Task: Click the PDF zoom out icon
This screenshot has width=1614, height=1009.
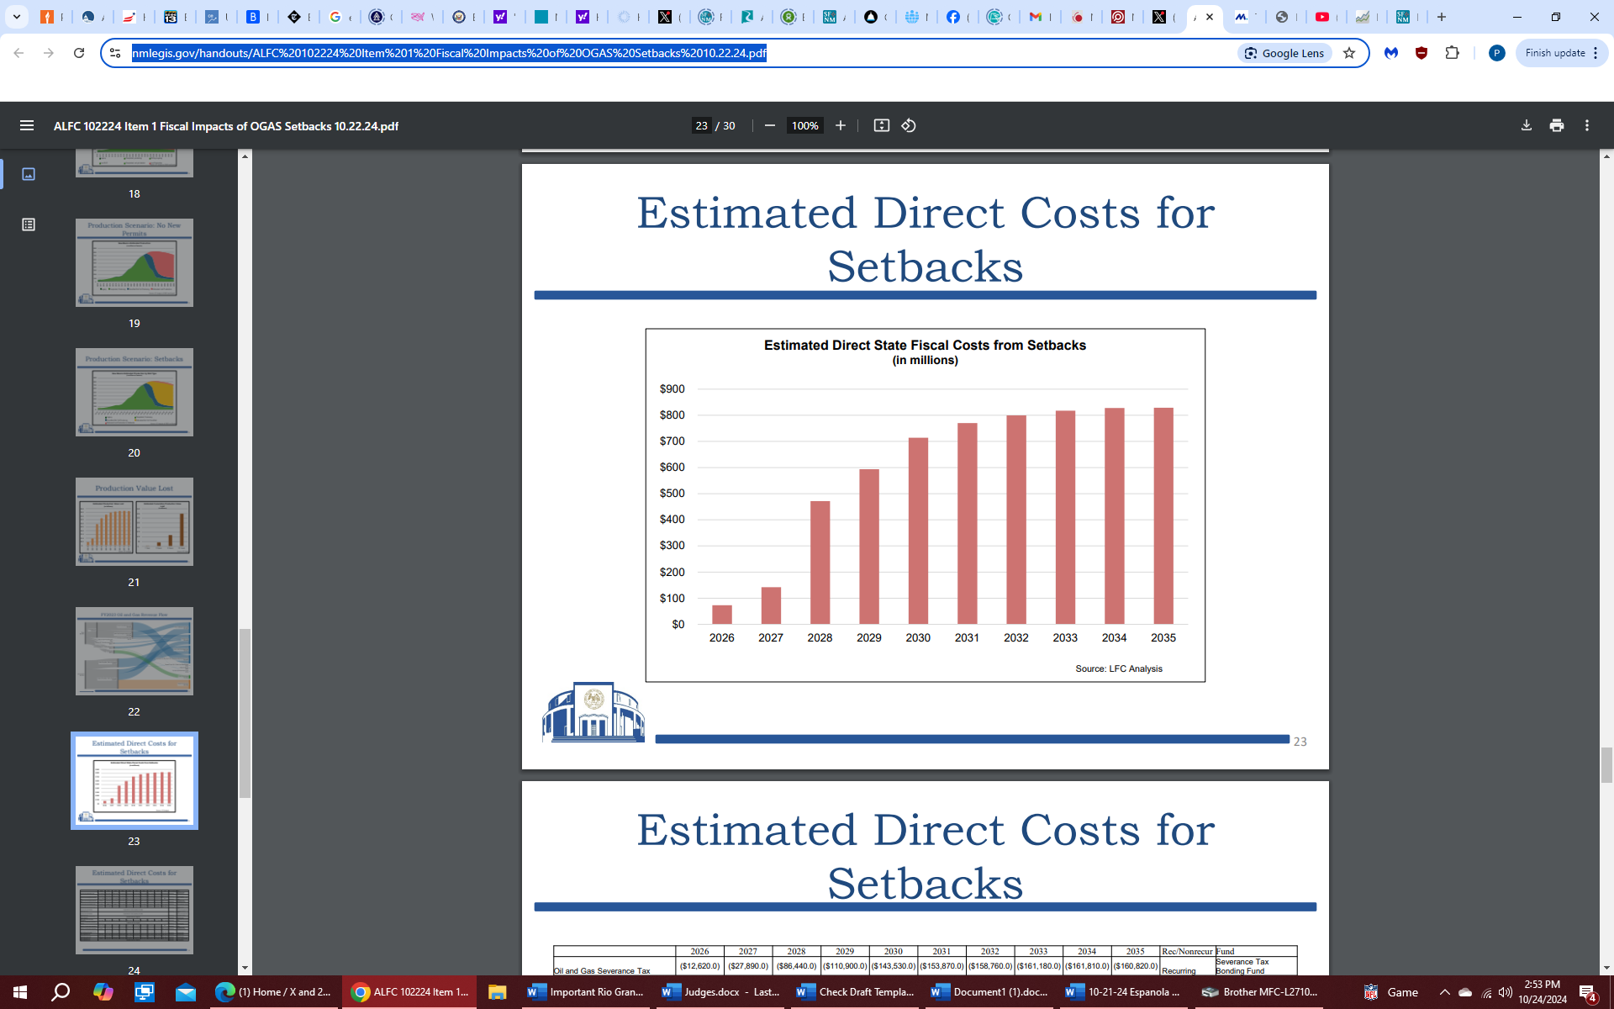Action: point(769,125)
